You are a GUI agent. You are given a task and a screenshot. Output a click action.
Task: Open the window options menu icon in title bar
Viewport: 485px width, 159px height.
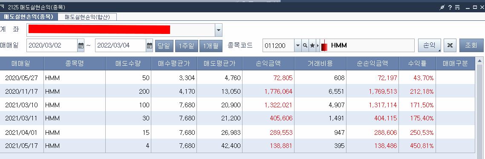457,7
